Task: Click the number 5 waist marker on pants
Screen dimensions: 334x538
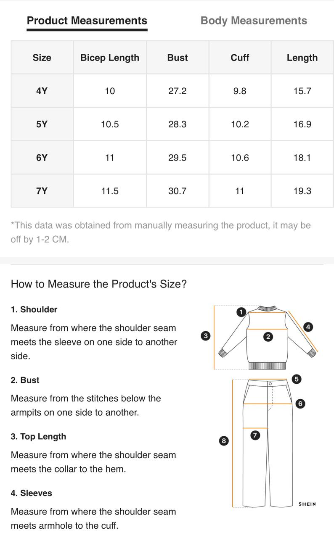Action: pos(297,379)
